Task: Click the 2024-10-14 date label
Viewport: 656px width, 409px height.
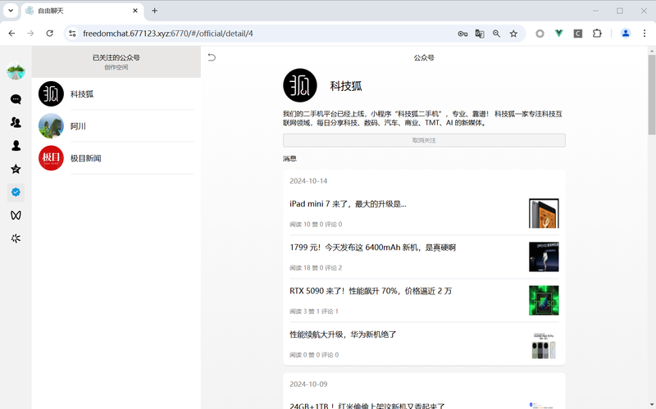Action: pos(308,181)
